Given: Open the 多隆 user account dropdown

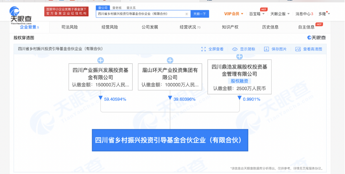Looking at the screenshot, I should [324, 14].
